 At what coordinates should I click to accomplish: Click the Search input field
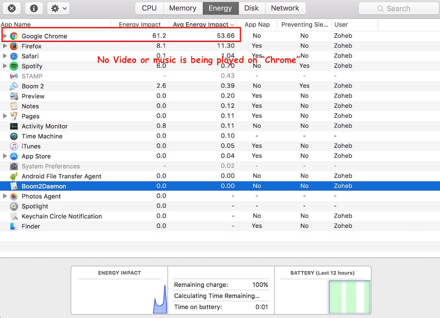pos(398,8)
